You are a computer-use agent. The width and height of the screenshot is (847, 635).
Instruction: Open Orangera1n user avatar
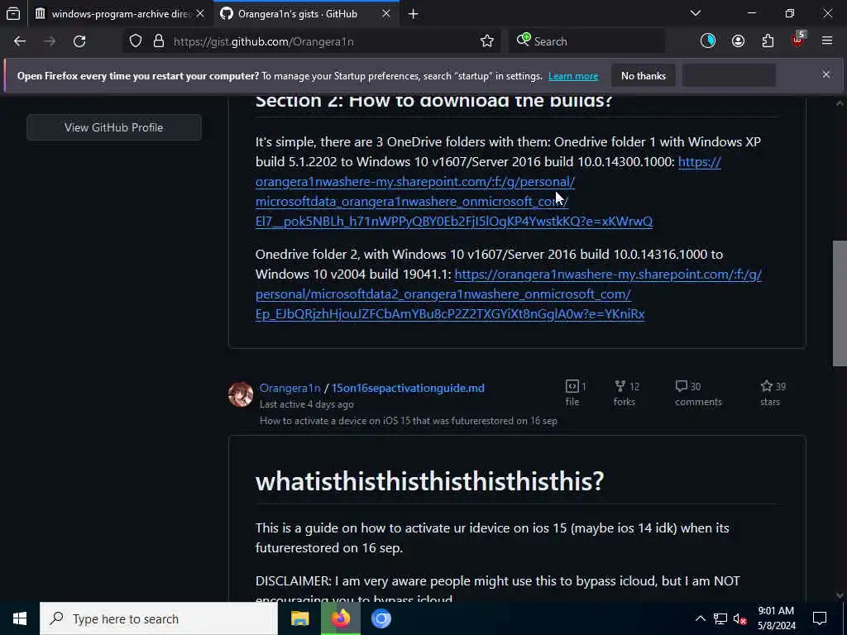(x=241, y=394)
